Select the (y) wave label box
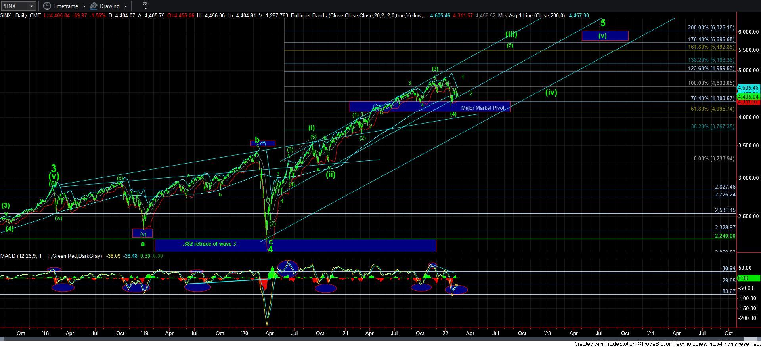 [x=142, y=233]
